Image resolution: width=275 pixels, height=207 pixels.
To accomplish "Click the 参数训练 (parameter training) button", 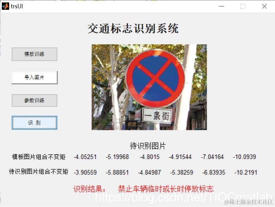I will click(34, 101).
